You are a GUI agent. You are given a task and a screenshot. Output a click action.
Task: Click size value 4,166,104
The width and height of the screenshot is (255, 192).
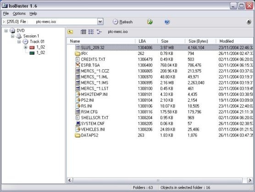(x=196, y=48)
